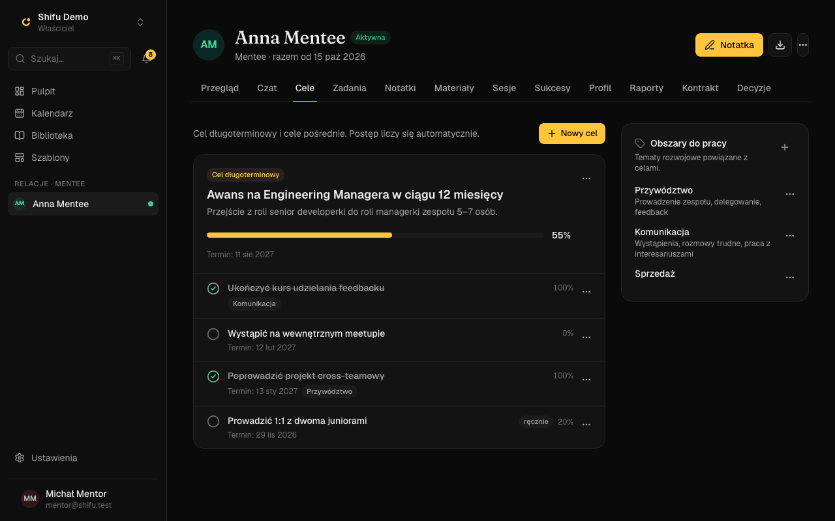Switch to the Przegląd tab

[220, 88]
